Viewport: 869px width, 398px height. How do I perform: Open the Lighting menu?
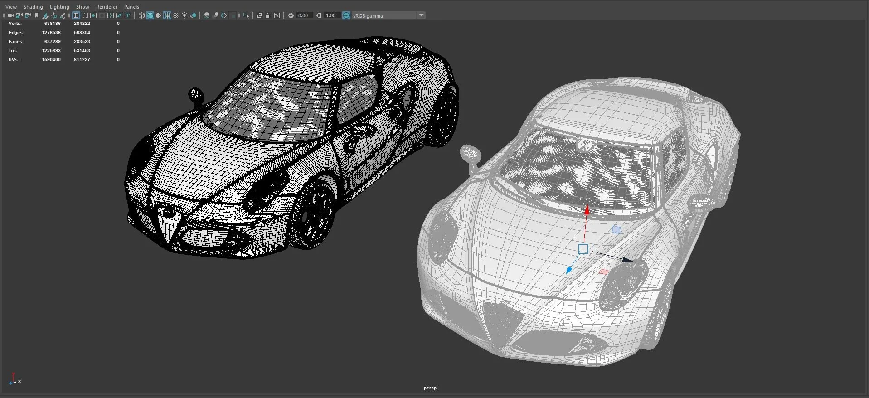click(59, 7)
